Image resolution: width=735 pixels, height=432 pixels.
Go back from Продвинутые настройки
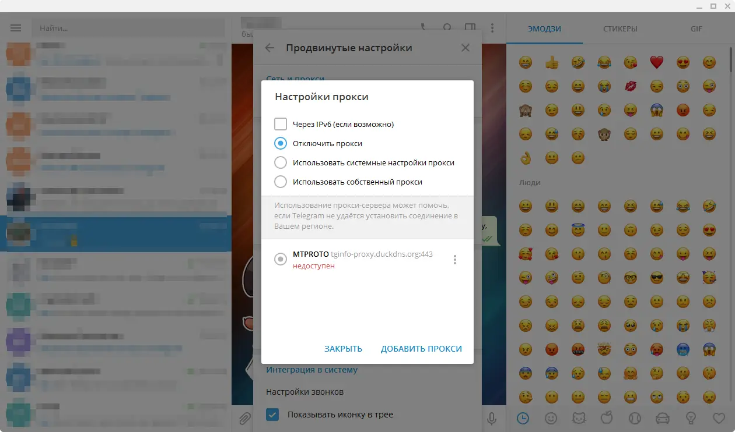click(269, 48)
